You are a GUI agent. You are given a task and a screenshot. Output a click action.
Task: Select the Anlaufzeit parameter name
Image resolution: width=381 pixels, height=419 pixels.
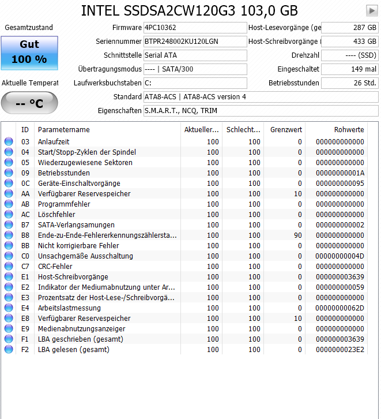pyautogui.click(x=54, y=141)
